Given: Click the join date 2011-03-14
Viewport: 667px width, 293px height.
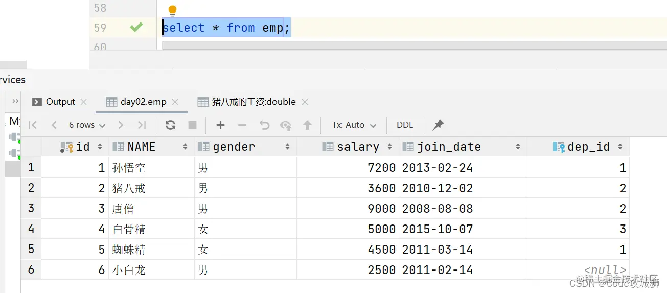Looking at the screenshot, I should coord(463,249).
